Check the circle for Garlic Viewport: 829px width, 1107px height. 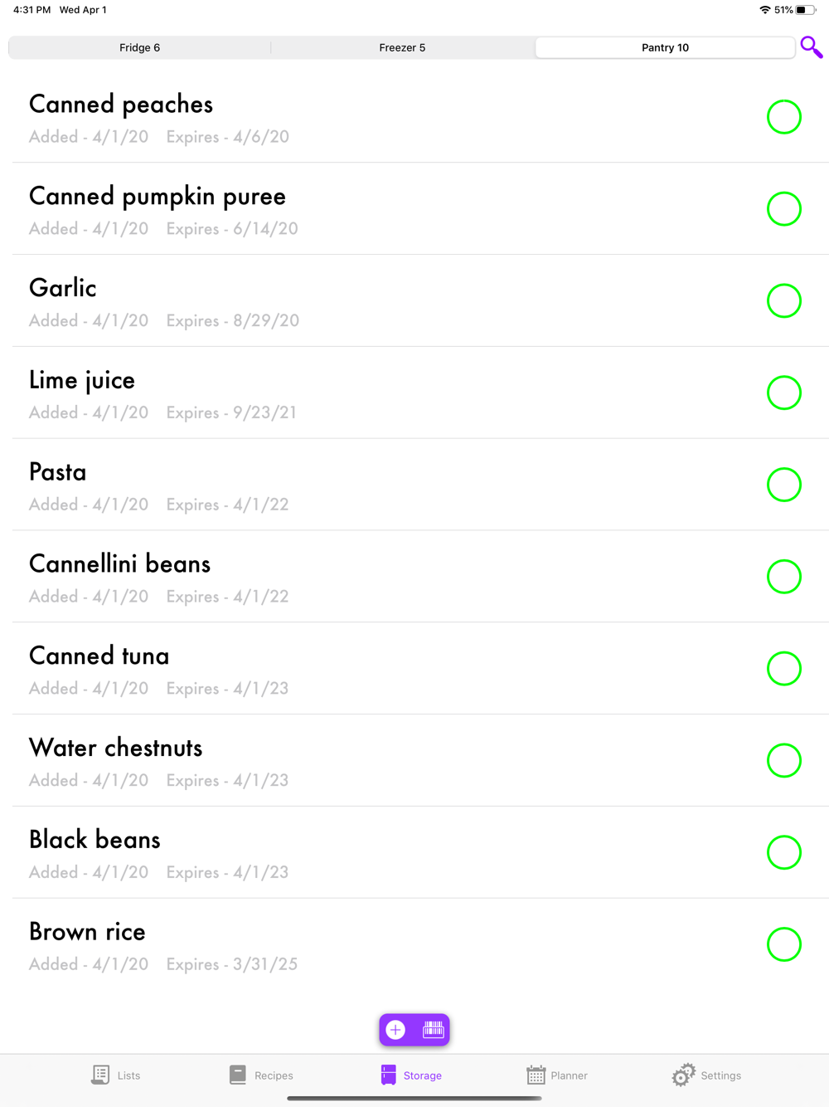pos(783,301)
